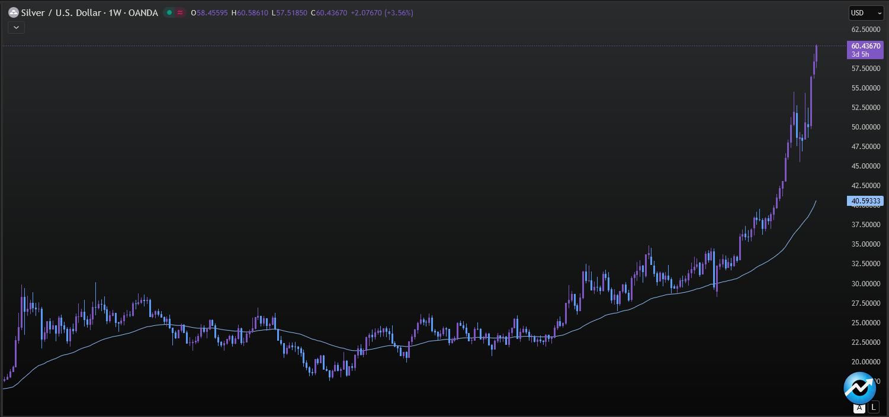Click the 62.50000 price axis label
This screenshot has height=417, width=889.
[865, 30]
